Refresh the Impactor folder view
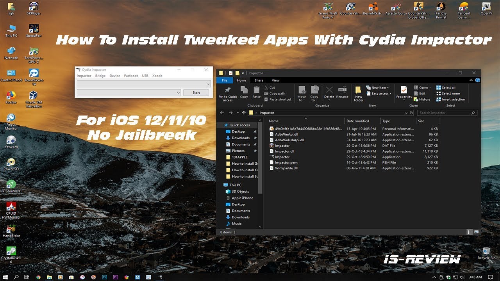500x281 pixels. pos(411,113)
